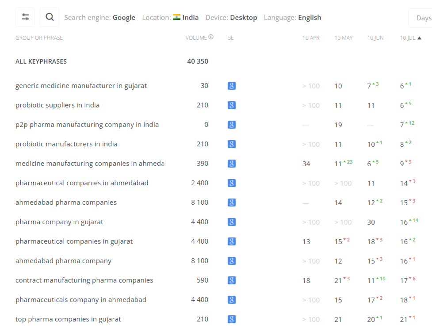The height and width of the screenshot is (329, 432).
Task: Sort by 10 MAY column
Action: (x=344, y=38)
